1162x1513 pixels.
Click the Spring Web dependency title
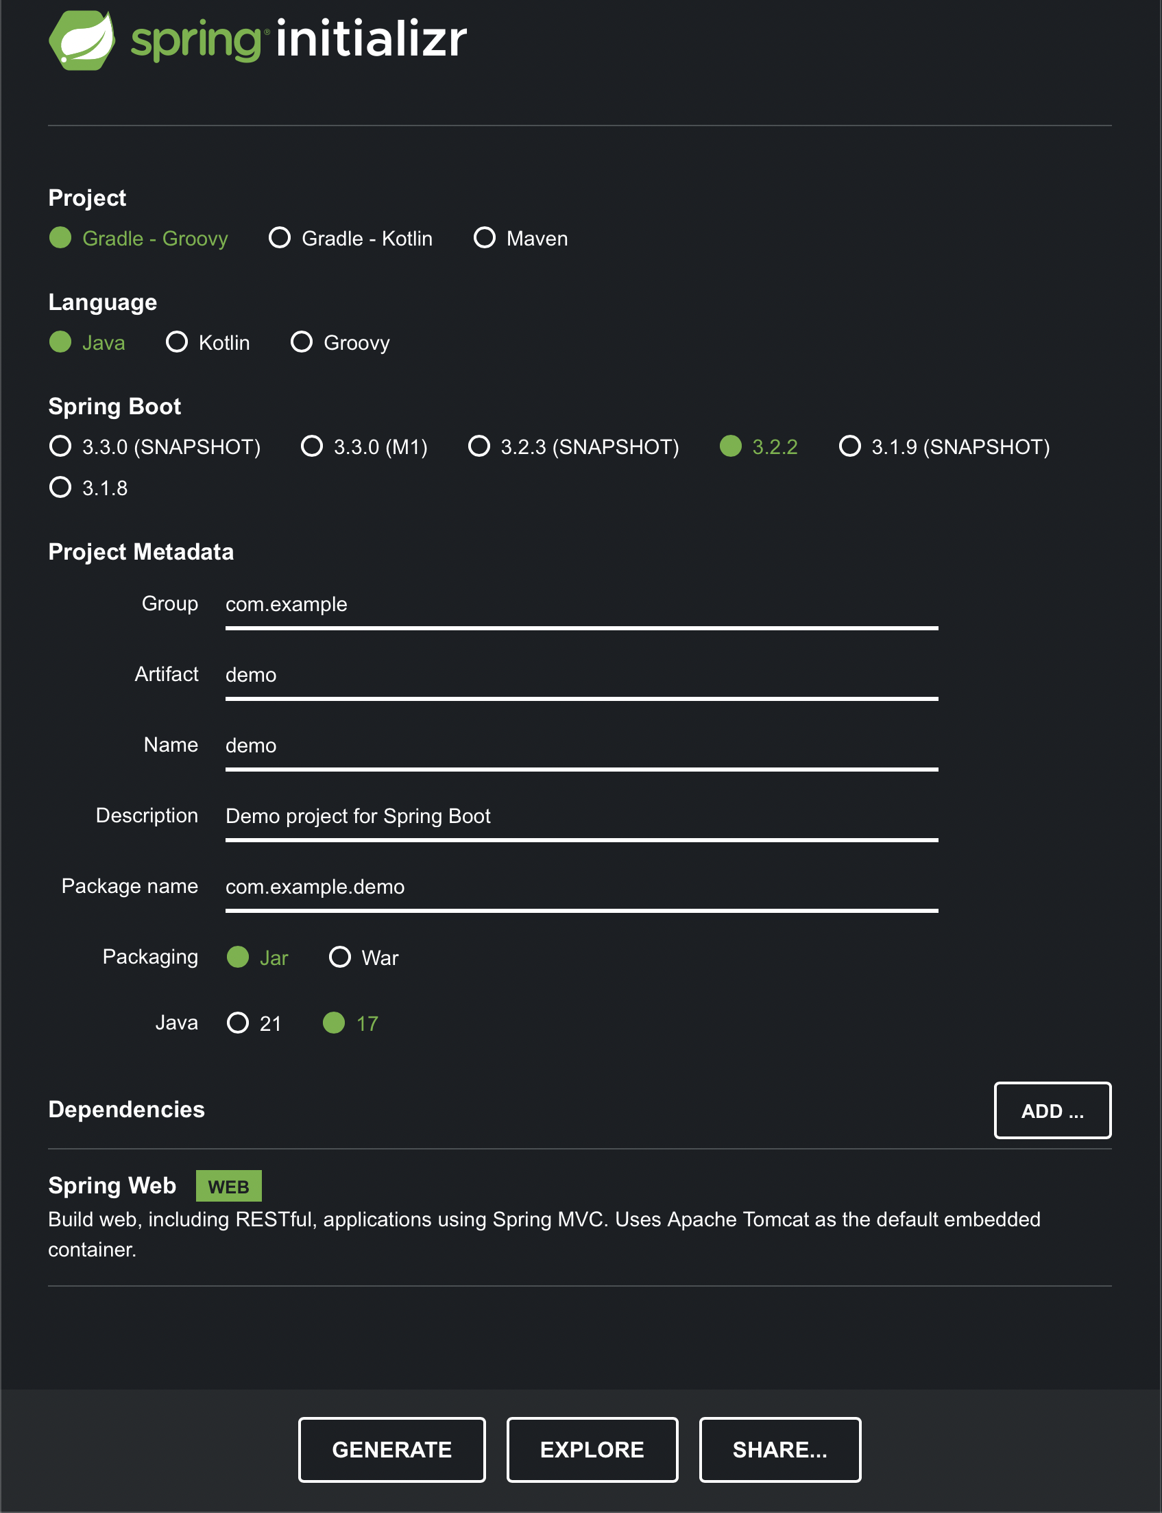click(x=112, y=1186)
